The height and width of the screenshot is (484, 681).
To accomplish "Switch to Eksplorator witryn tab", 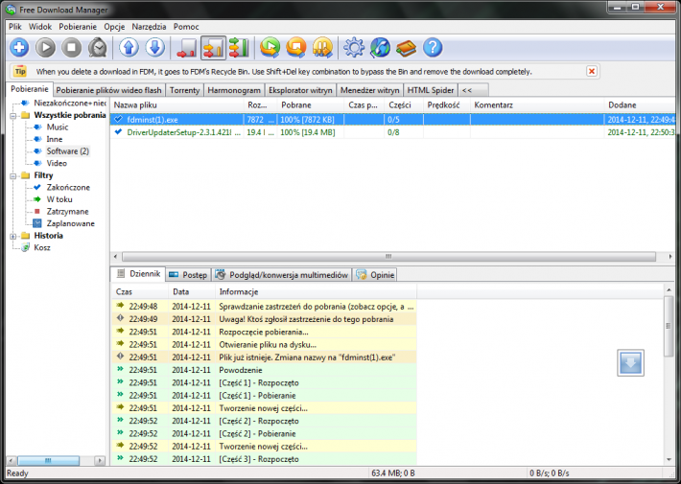I will (x=300, y=90).
